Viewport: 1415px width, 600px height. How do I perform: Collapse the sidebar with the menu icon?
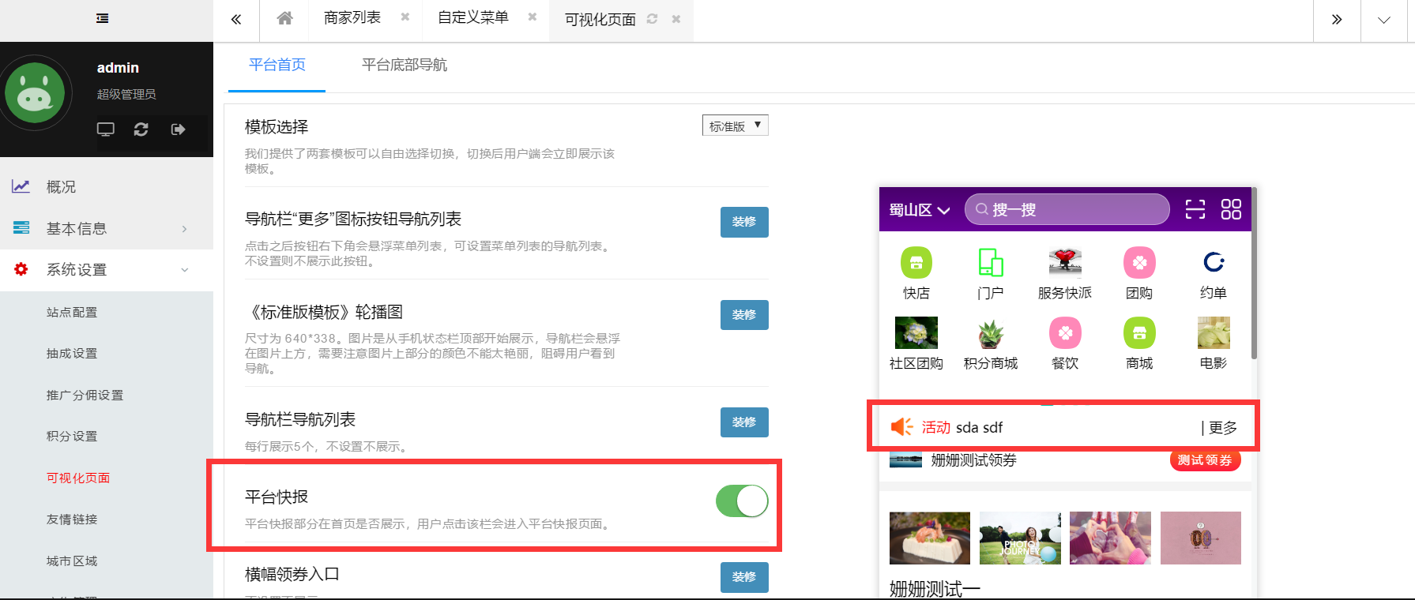coord(103,18)
